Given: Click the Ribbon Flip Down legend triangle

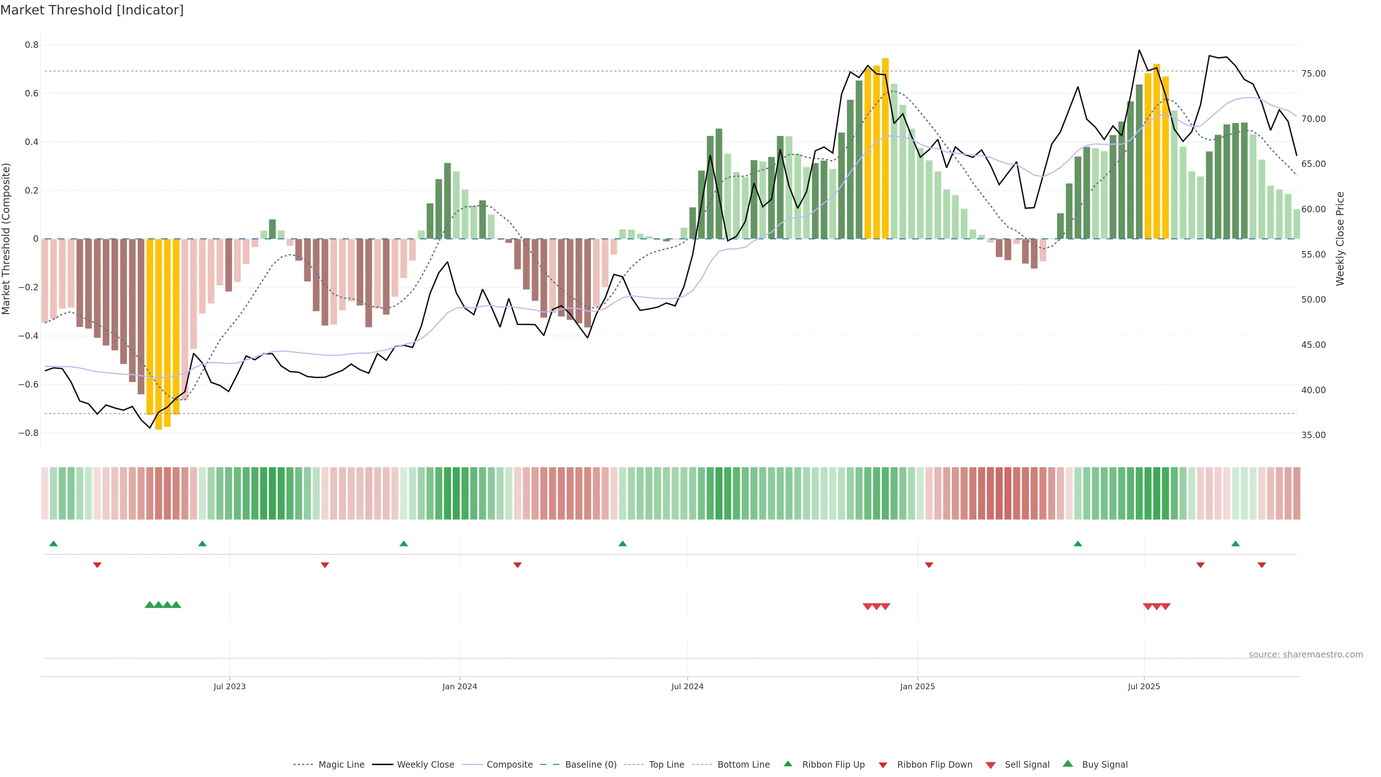Looking at the screenshot, I should 883,765.
